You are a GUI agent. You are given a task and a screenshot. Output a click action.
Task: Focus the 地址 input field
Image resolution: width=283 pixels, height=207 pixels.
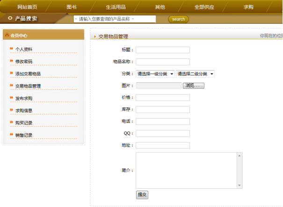(x=163, y=145)
